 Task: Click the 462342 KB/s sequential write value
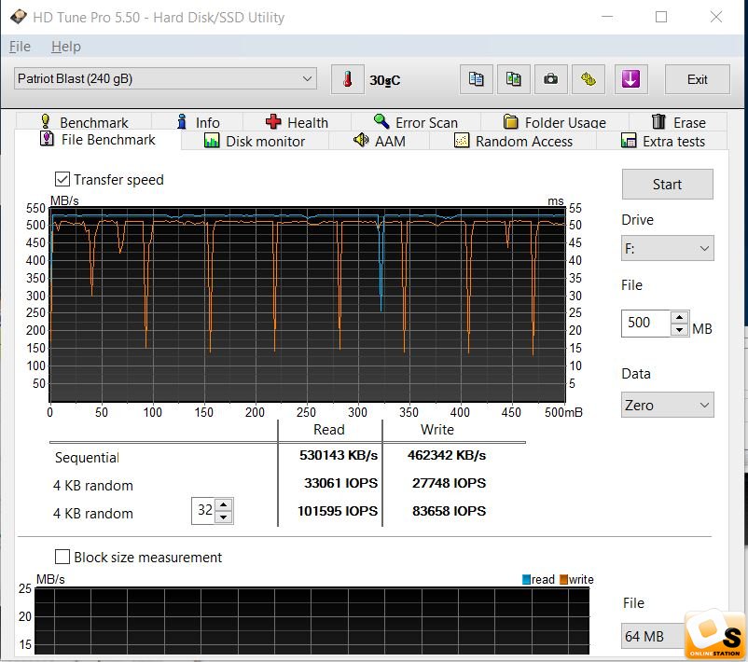tap(447, 456)
